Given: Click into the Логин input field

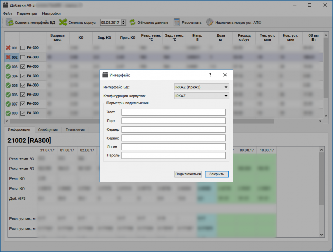Looking at the screenshot, I should pyautogui.click(x=174, y=146).
